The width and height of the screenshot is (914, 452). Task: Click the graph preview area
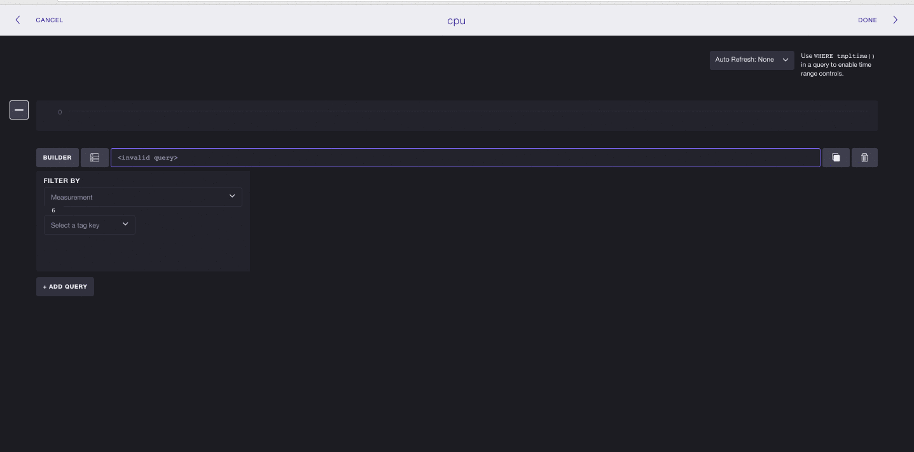click(457, 116)
